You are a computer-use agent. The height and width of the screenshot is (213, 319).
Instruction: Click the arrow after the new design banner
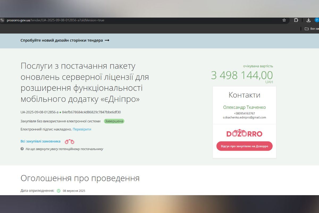click(107, 40)
